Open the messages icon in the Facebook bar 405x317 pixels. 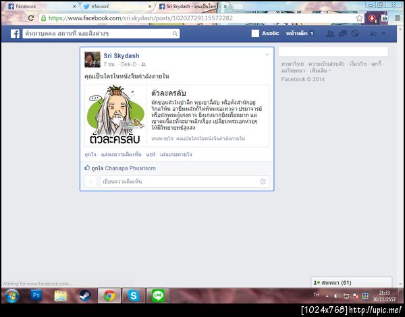[343, 34]
